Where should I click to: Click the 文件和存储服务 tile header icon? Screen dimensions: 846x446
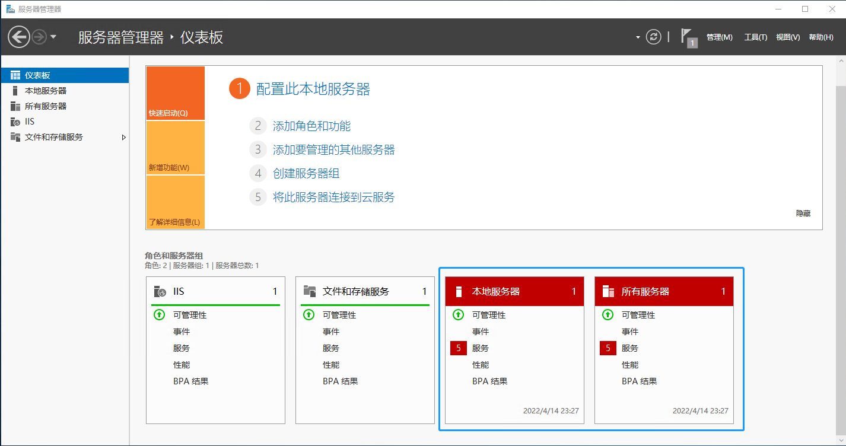(309, 291)
